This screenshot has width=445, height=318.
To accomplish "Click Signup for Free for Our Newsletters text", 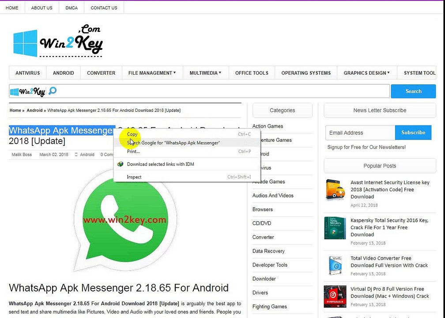I will pos(366,147).
